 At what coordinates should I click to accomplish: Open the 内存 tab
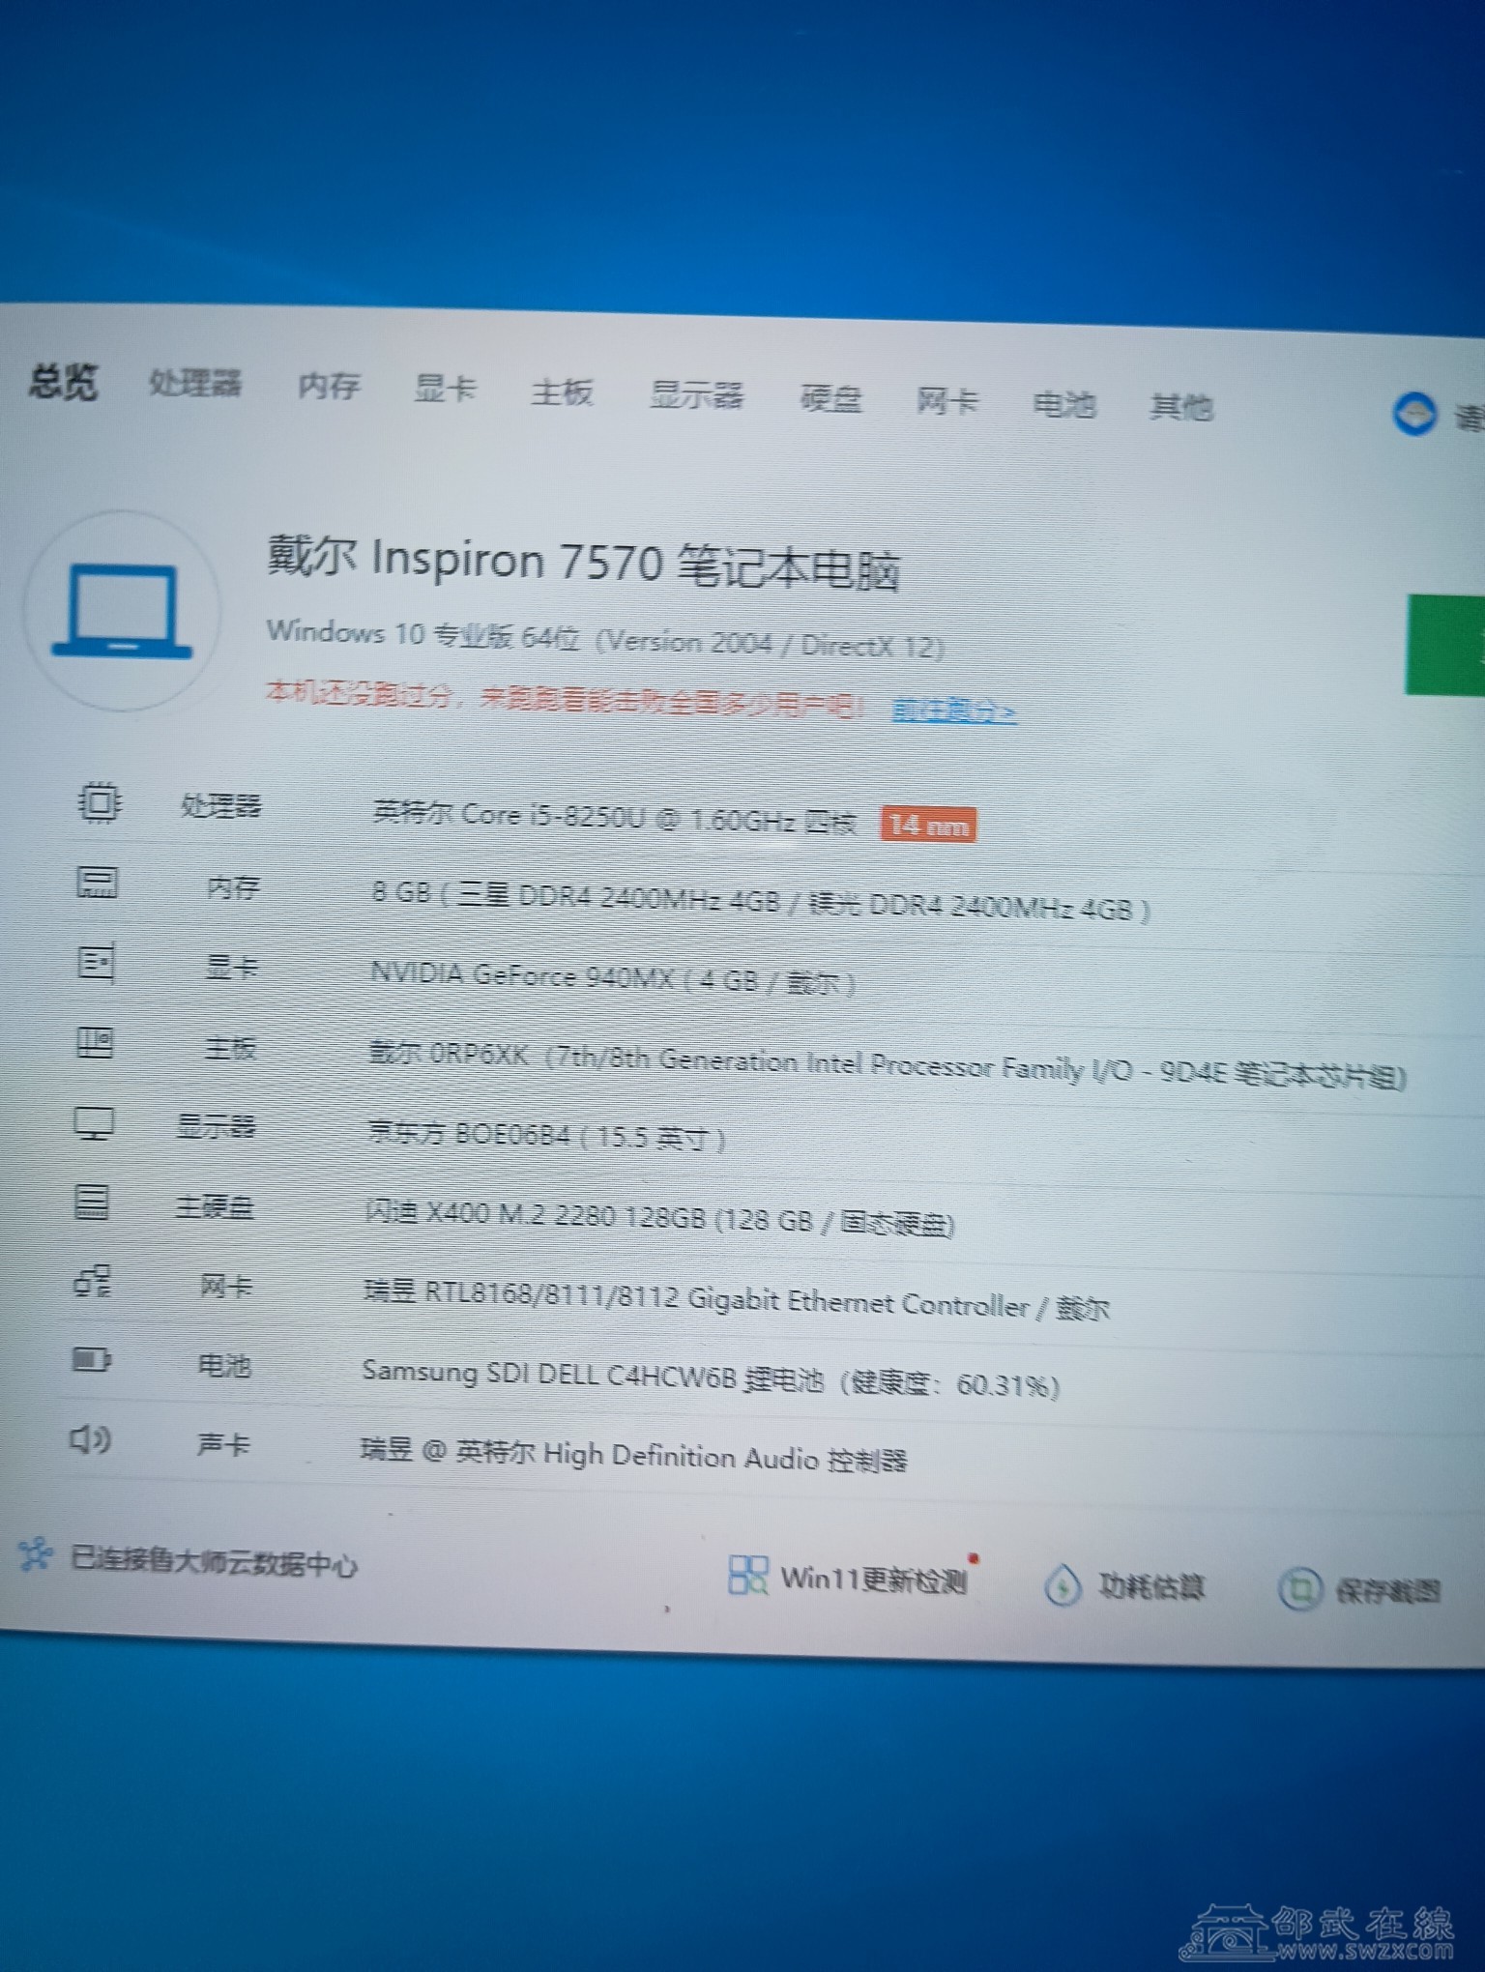329,387
